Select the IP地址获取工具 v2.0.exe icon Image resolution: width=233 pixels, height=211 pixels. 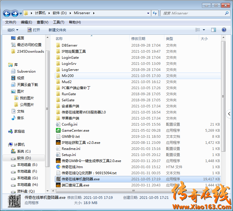(x=58, y=142)
